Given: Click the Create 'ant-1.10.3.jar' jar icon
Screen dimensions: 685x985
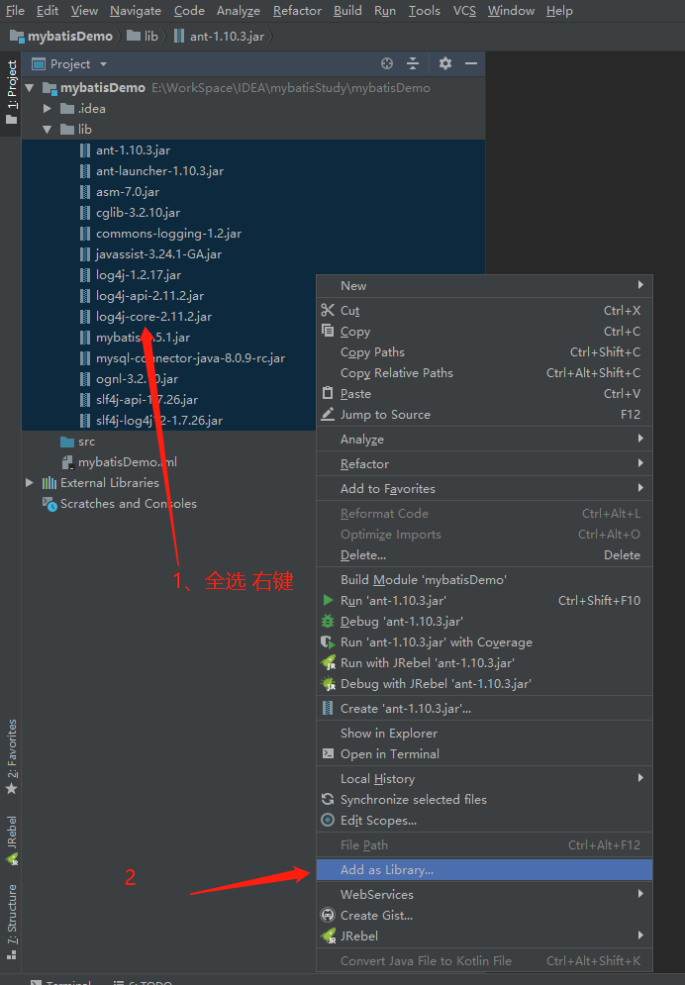Looking at the screenshot, I should [328, 708].
